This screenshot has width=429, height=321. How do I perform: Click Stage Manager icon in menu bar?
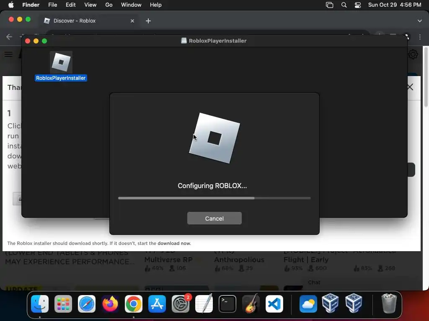[329, 5]
